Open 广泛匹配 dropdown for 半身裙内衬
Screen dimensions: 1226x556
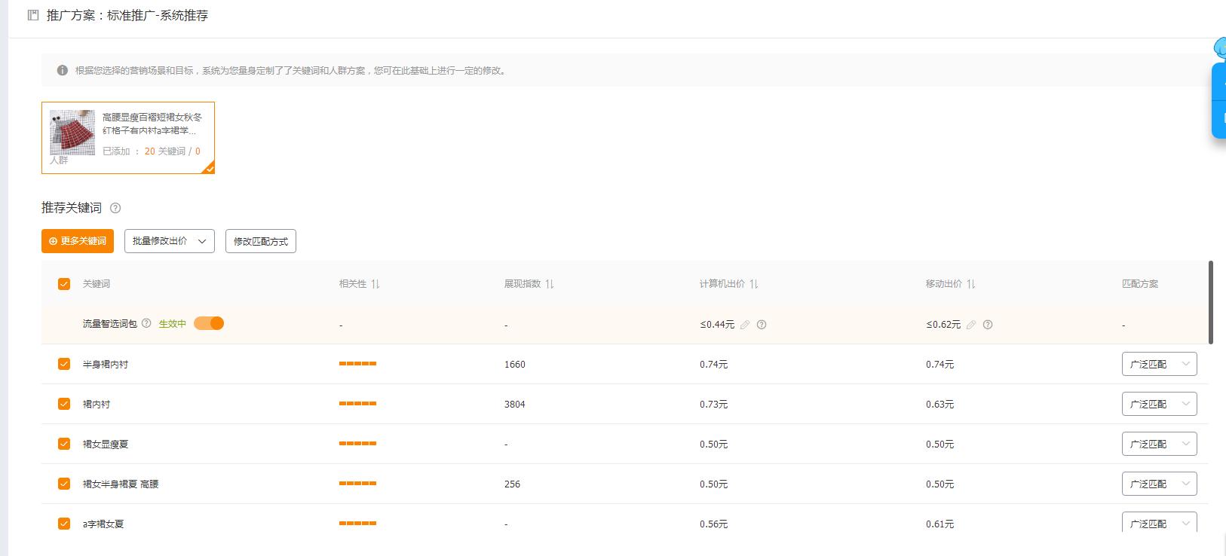[x=1159, y=364]
